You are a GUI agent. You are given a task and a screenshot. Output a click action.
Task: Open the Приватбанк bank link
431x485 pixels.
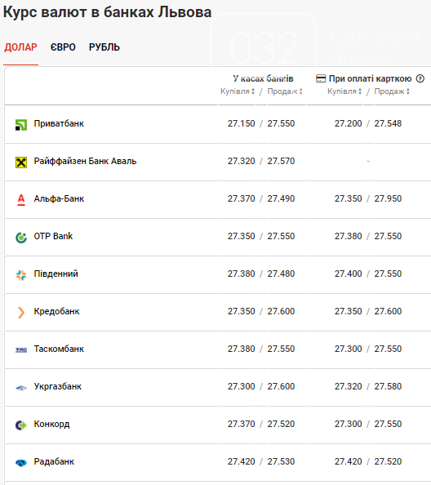click(59, 124)
